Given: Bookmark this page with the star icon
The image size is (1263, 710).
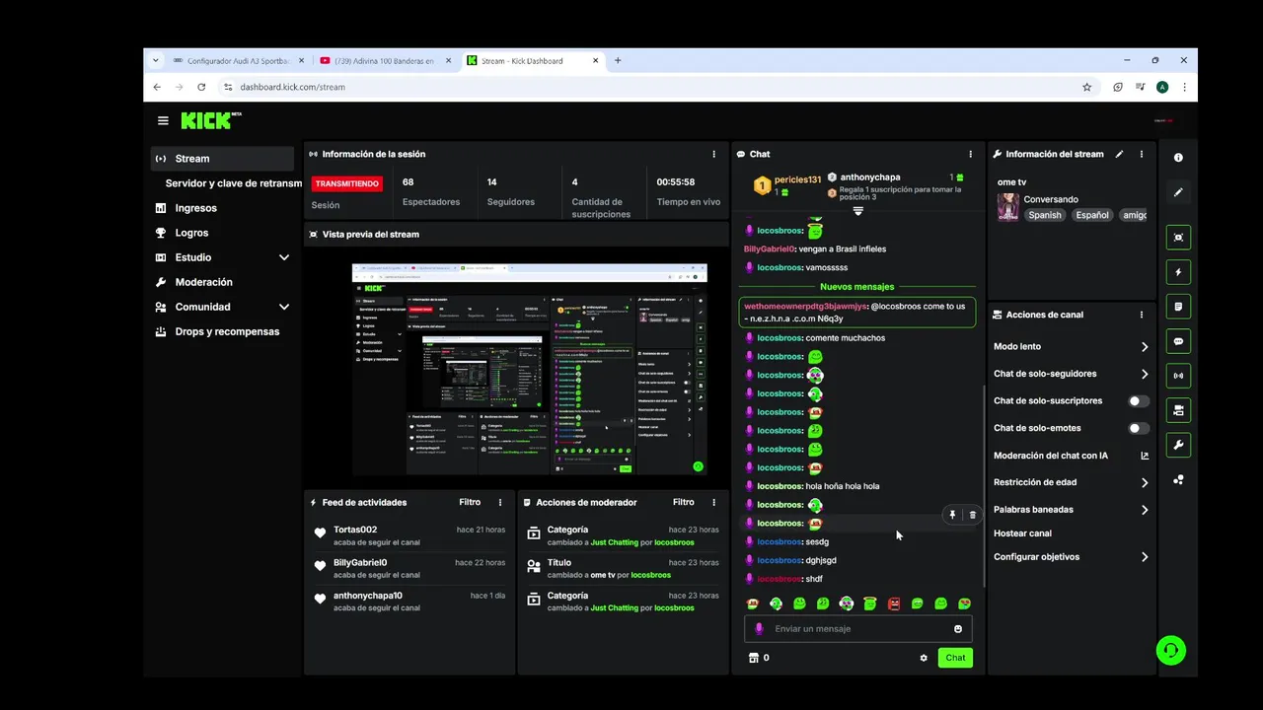Looking at the screenshot, I should click(1087, 87).
